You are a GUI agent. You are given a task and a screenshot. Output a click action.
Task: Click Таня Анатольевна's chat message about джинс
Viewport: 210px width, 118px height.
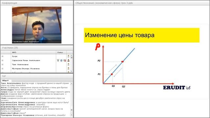[x=35, y=84]
